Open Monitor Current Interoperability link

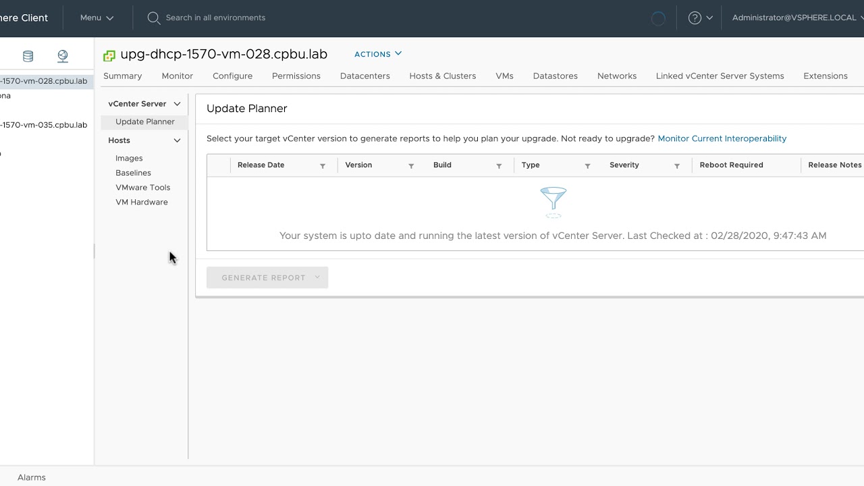pyautogui.click(x=722, y=138)
